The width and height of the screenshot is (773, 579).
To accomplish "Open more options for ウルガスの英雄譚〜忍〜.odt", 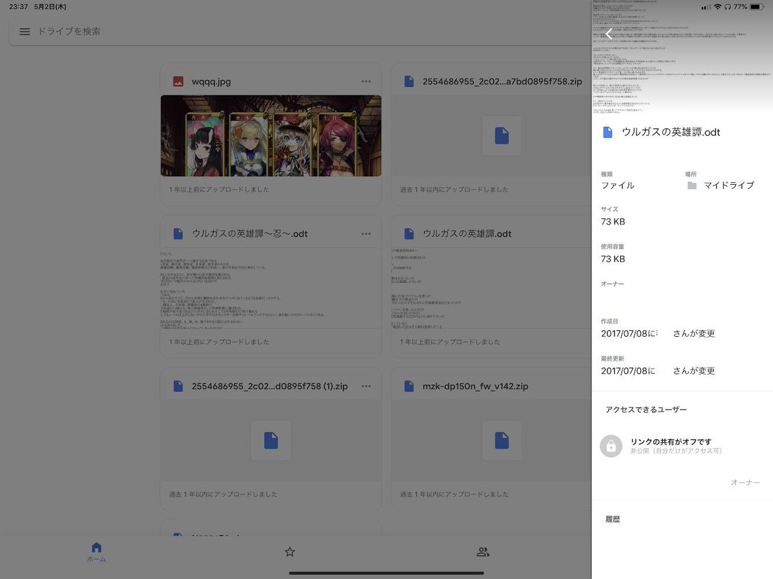I will tap(366, 234).
